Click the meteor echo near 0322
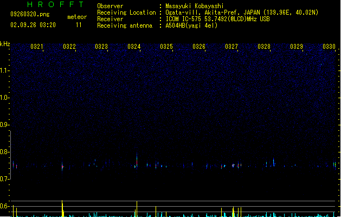Viewport: 341px width, 217px height. 62,167
